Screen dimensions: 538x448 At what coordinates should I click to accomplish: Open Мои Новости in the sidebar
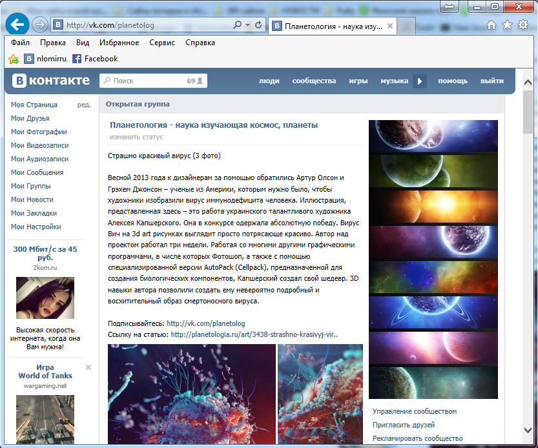click(x=32, y=199)
